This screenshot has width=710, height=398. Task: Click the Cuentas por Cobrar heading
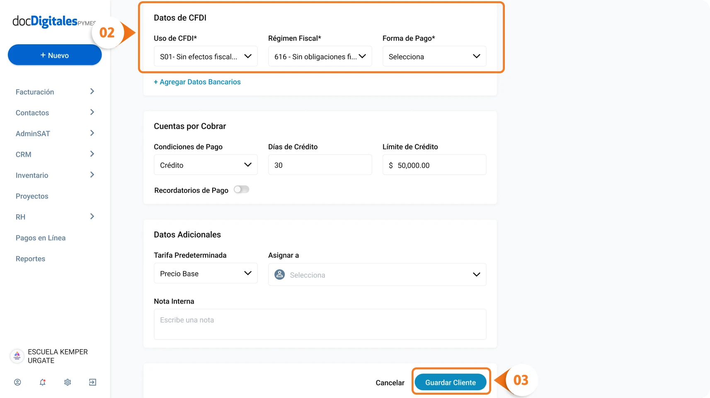point(190,126)
